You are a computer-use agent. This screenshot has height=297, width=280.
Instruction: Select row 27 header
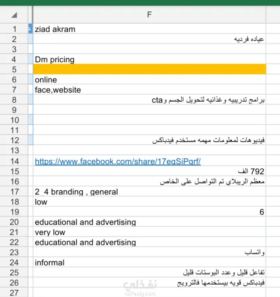pyautogui.click(x=14, y=293)
